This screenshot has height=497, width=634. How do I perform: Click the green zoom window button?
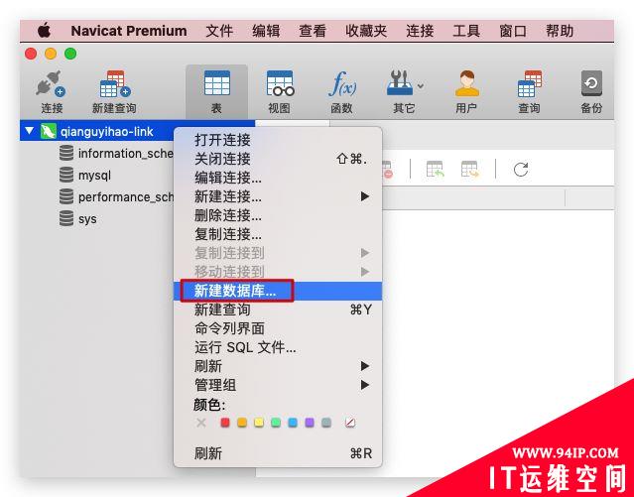70,54
